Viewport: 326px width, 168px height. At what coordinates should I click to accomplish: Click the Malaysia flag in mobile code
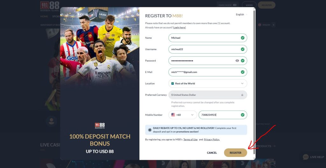(173, 115)
